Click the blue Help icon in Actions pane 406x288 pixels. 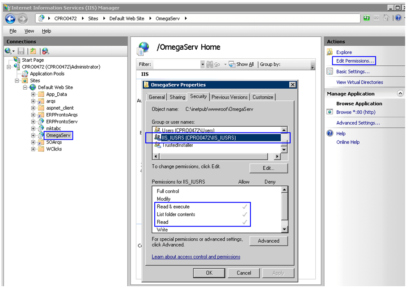[x=330, y=133]
